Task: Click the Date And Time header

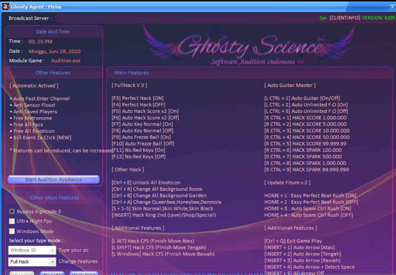Action: tap(53, 31)
